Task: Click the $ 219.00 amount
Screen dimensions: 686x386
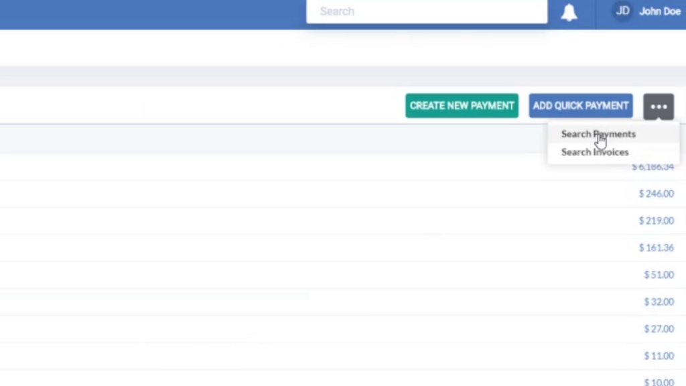Action: click(657, 220)
